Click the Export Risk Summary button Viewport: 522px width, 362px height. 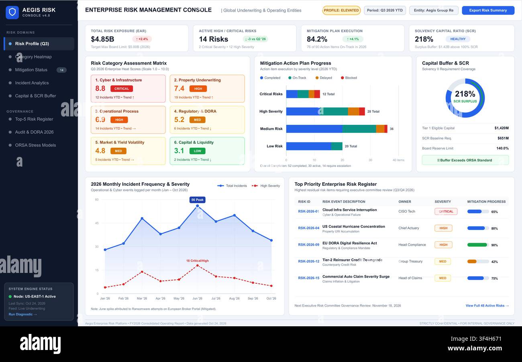488,10
